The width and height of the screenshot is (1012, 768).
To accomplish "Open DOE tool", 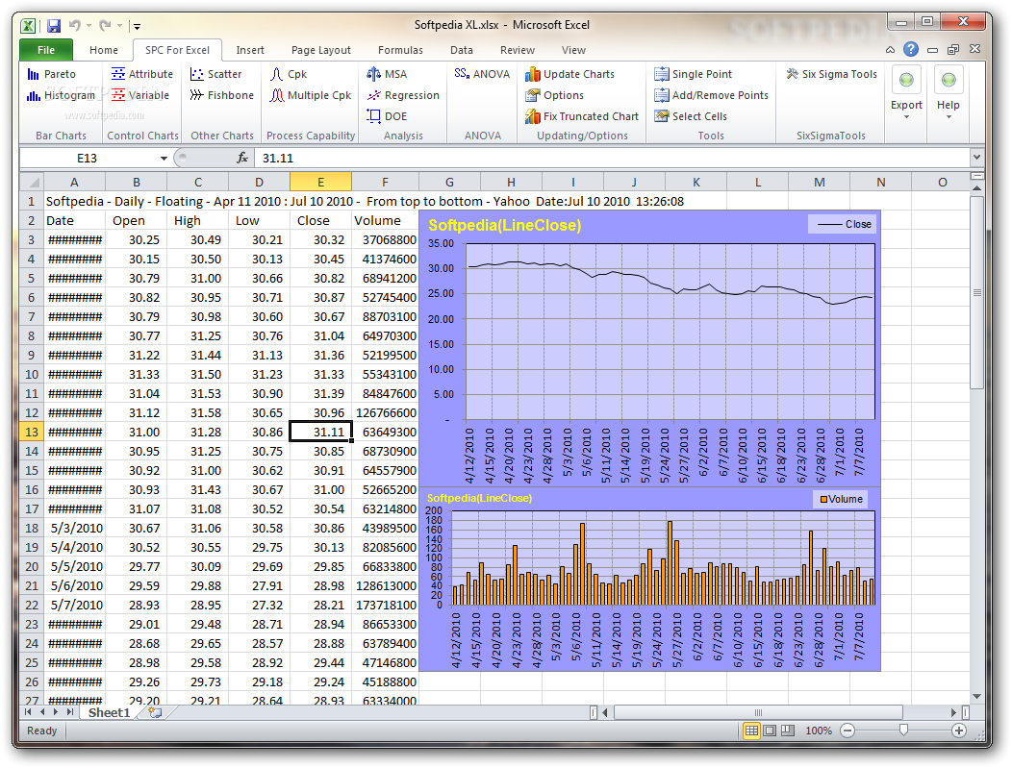I will pyautogui.click(x=387, y=116).
